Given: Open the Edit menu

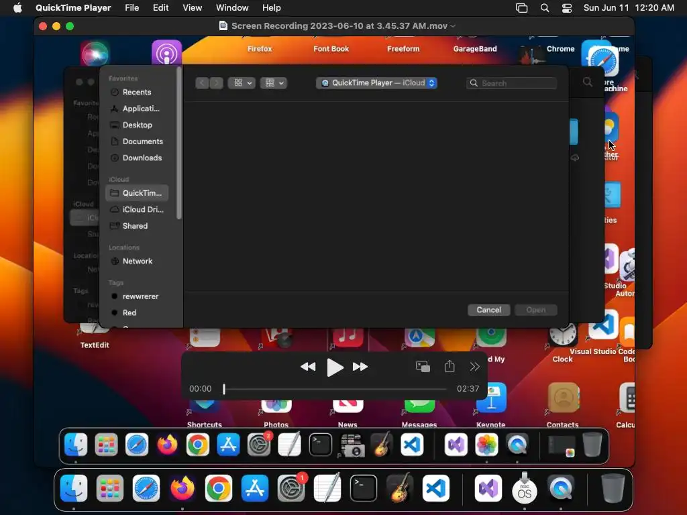Looking at the screenshot, I should (161, 8).
